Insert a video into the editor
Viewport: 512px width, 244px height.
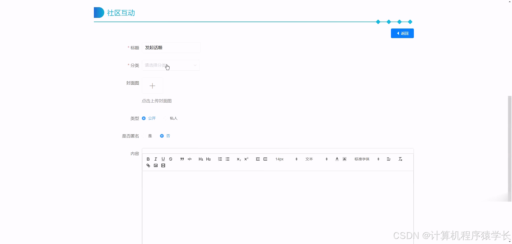tap(163, 165)
